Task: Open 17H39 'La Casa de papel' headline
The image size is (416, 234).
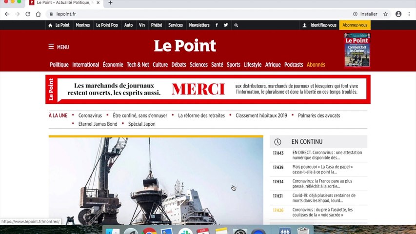Action: pyautogui.click(x=322, y=170)
